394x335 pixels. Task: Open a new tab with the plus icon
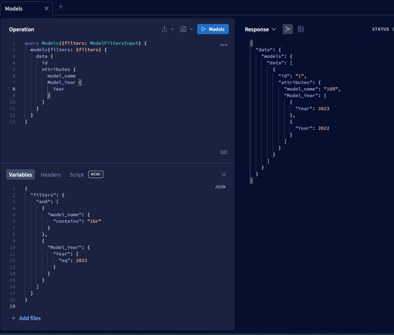(x=60, y=6)
